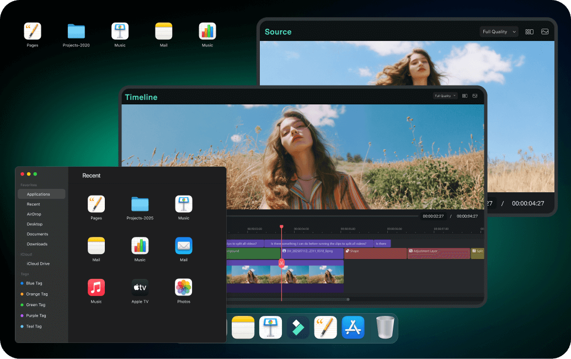Click the 00:00:07:00 mark on the timeline ruler

441,229
